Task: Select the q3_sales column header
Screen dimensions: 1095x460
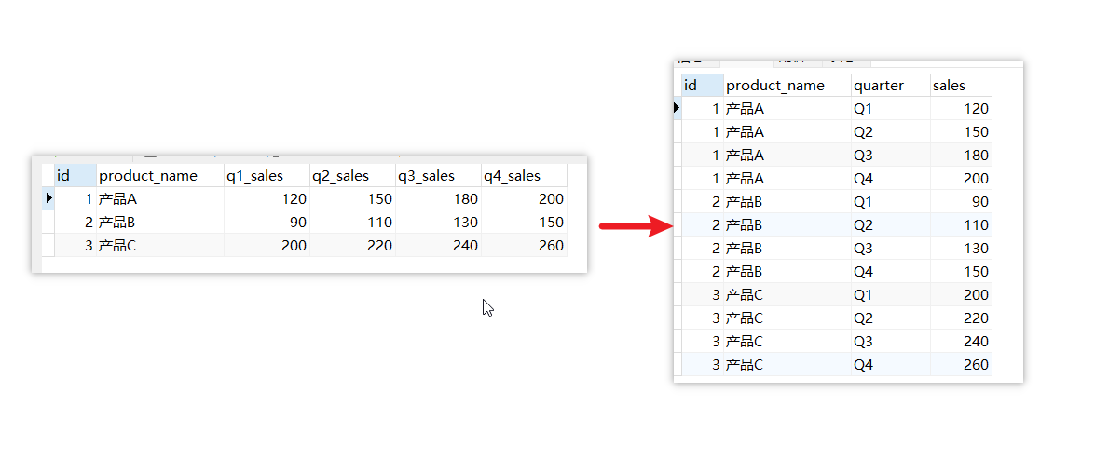Action: pos(439,175)
